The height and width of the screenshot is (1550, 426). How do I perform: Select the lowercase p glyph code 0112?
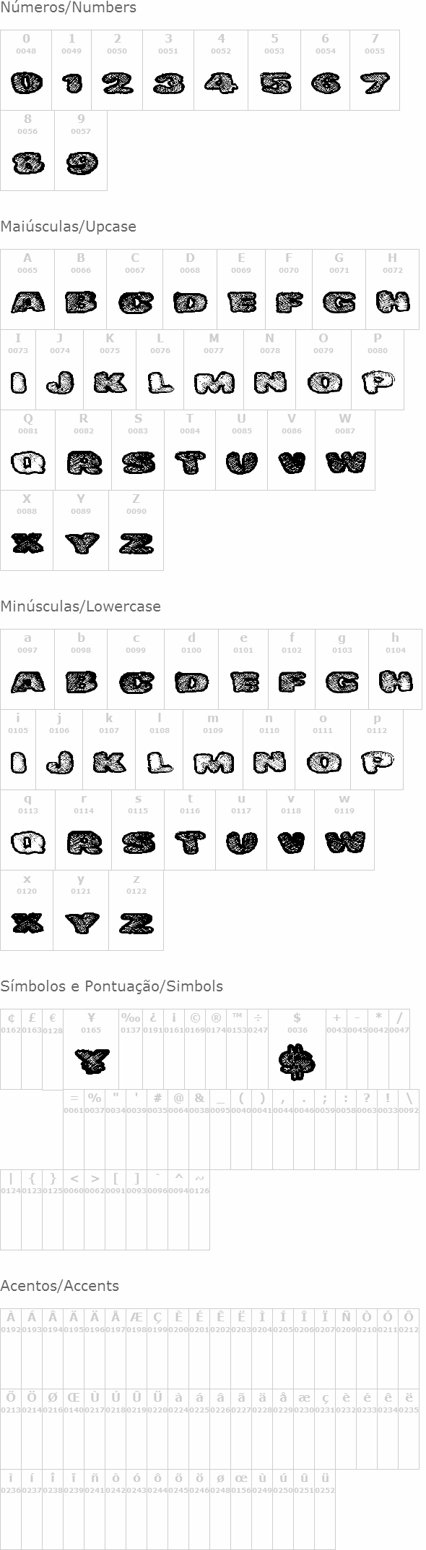pyautogui.click(x=377, y=730)
